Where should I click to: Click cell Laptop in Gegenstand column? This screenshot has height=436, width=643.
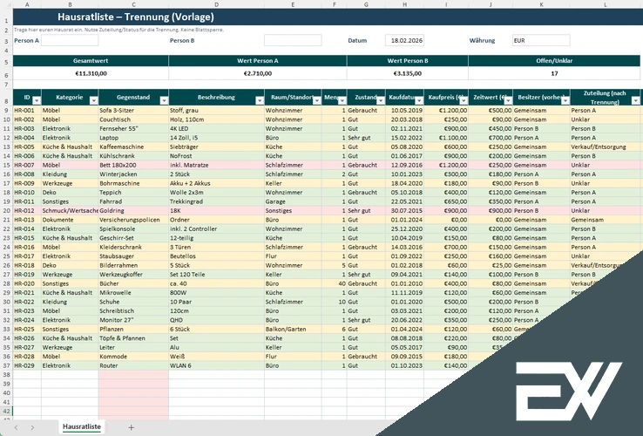pos(133,138)
